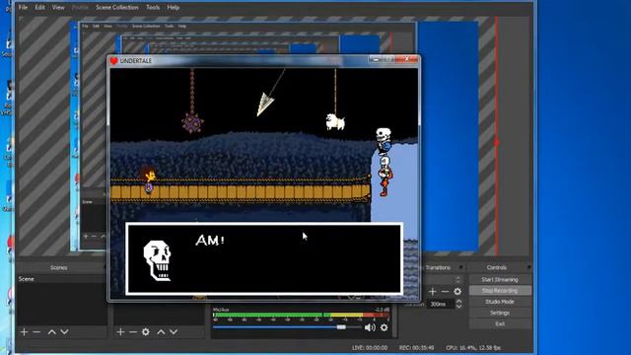Image resolution: width=631 pixels, height=355 pixels.
Task: Click the Mic/Aux audio level meter
Action: [x=301, y=316]
